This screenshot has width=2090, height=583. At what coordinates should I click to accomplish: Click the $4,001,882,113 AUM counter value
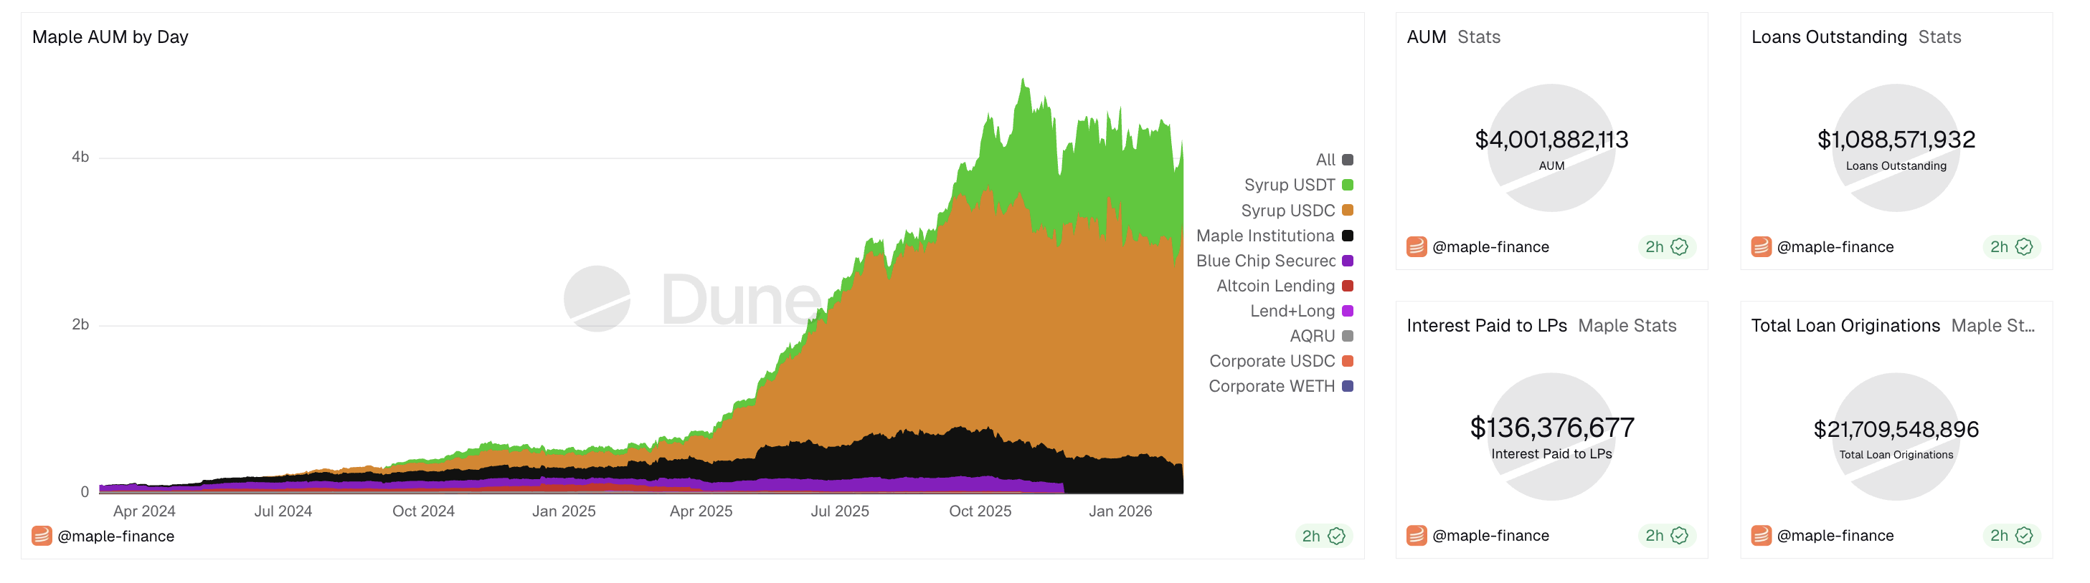(1551, 140)
